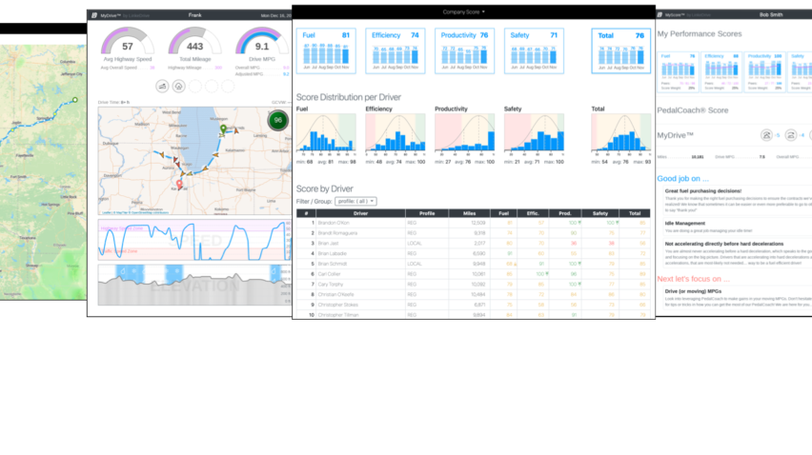Open the Fuel score card
Image resolution: width=812 pixels, height=455 pixels.
[x=325, y=50]
